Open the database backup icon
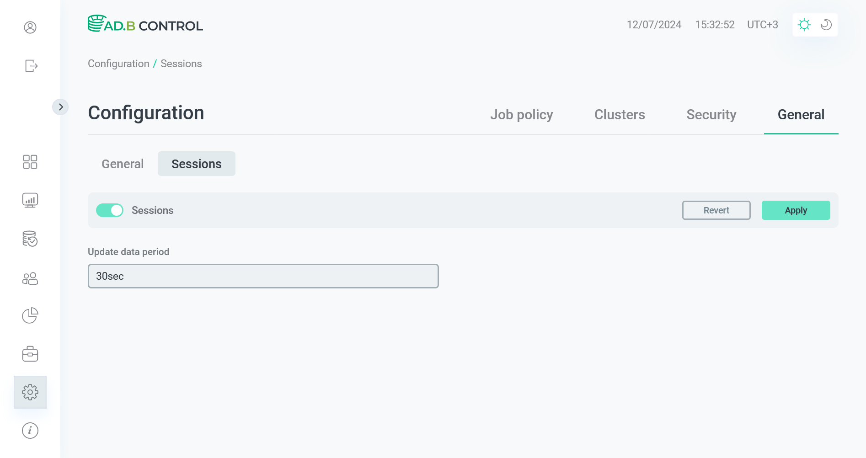This screenshot has height=458, width=866. pos(30,239)
